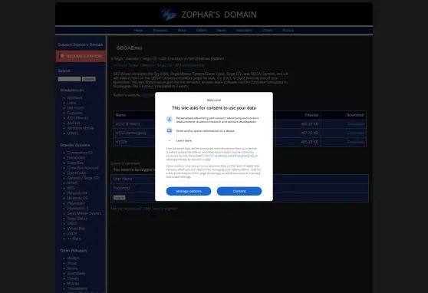Click the Search button in sidebar

[x=89, y=79]
